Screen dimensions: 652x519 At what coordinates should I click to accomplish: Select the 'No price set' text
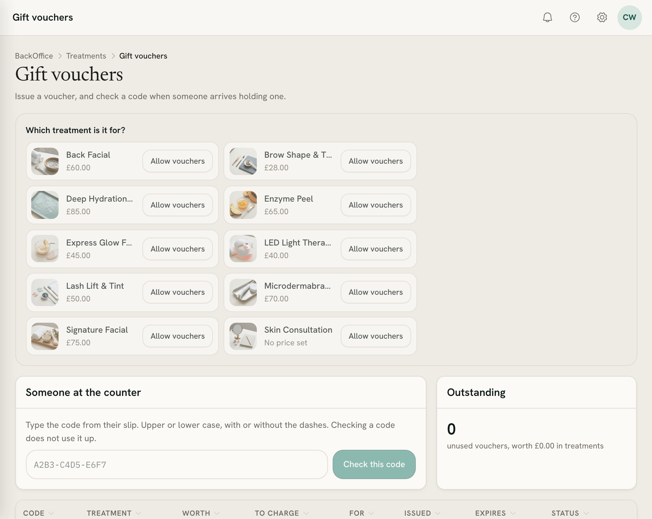click(x=286, y=343)
